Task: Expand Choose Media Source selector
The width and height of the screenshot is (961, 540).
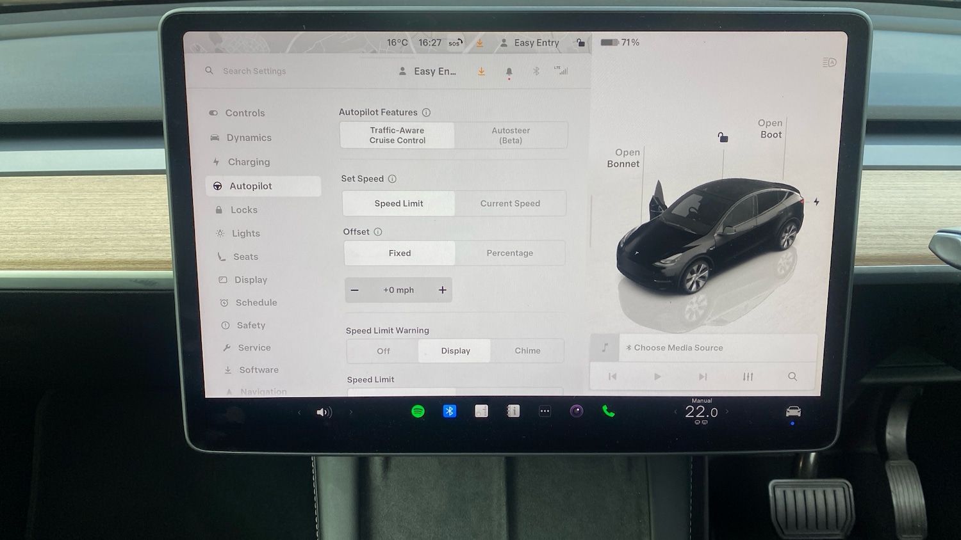Action: (x=678, y=348)
